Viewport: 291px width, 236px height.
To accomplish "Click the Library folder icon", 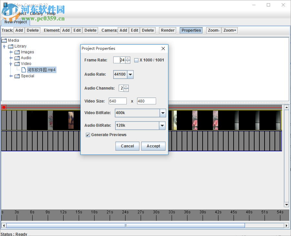I will tap(11, 46).
